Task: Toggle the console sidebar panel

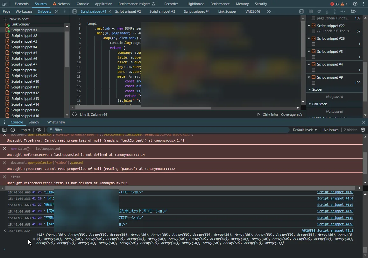Action: [x=4, y=130]
